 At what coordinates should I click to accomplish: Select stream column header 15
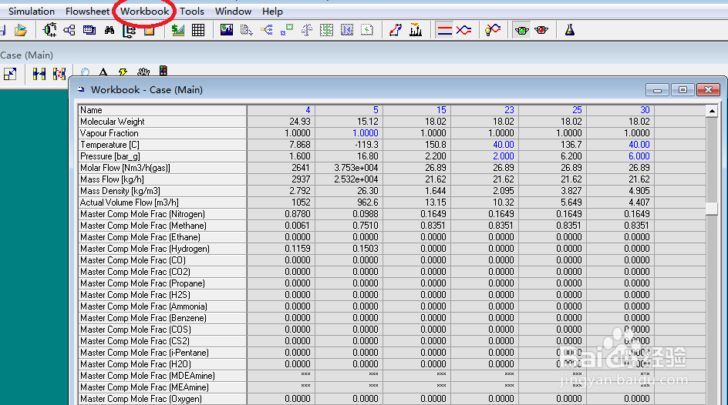416,110
